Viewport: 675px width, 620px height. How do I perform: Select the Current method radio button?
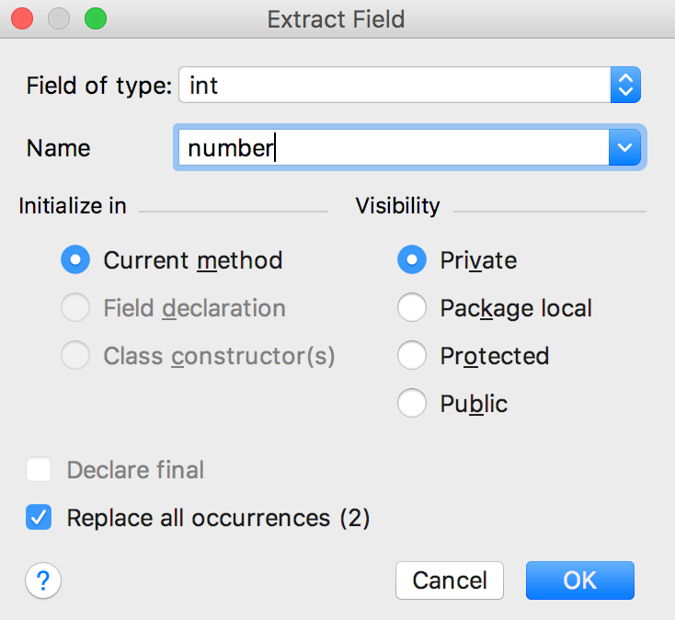coord(75,259)
